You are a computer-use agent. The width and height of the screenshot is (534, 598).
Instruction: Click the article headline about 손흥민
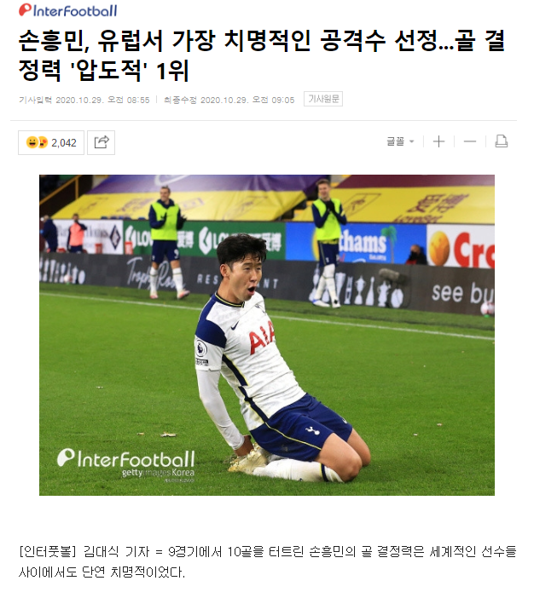click(262, 56)
